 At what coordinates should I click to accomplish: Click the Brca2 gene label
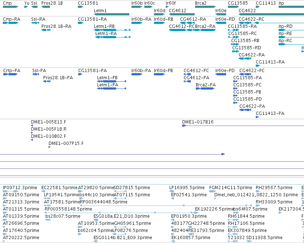click(201, 3)
